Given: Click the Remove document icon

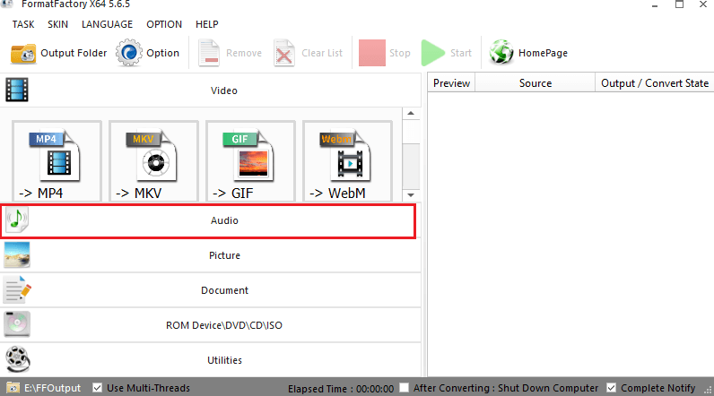Looking at the screenshot, I should pos(209,53).
